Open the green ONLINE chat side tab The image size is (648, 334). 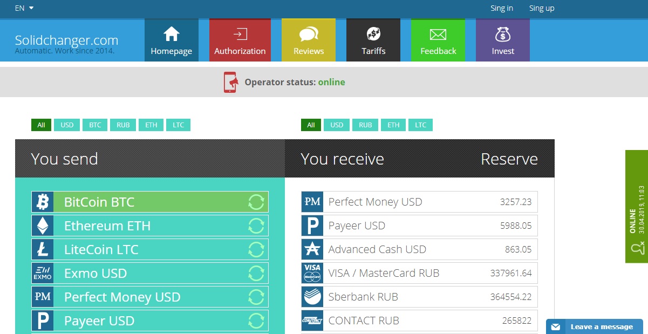pyautogui.click(x=637, y=206)
